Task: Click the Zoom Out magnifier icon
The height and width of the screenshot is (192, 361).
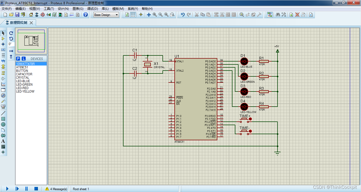Action: pos(160,15)
